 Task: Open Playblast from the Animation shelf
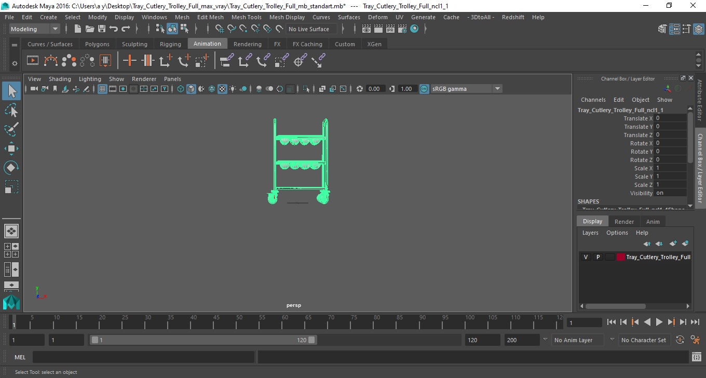pyautogui.click(x=33, y=61)
